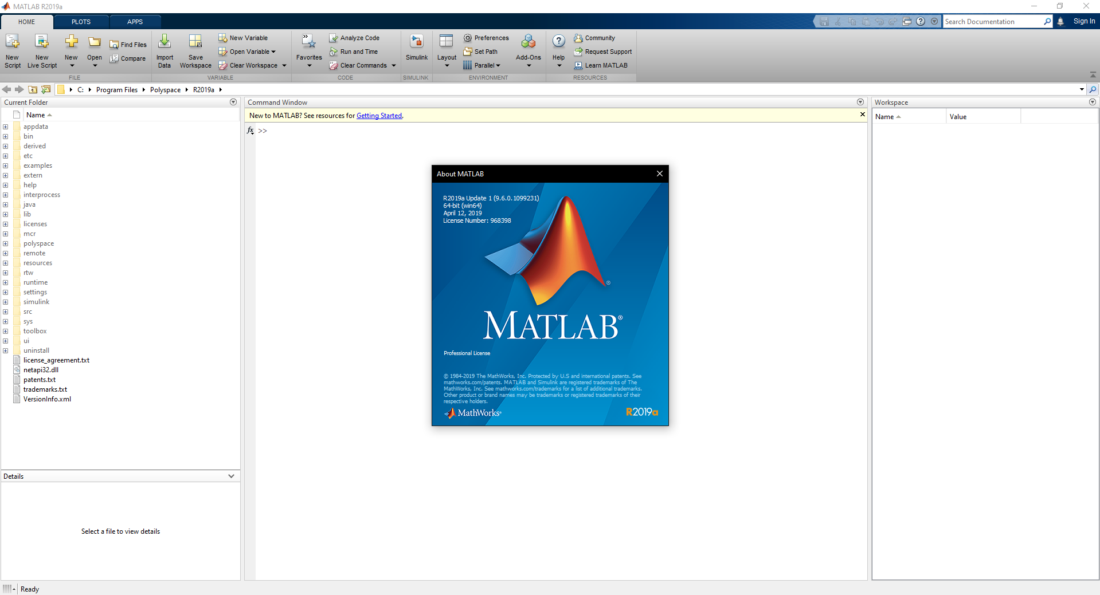This screenshot has width=1100, height=595.
Task: Click the Open folder icon
Action: (95, 42)
